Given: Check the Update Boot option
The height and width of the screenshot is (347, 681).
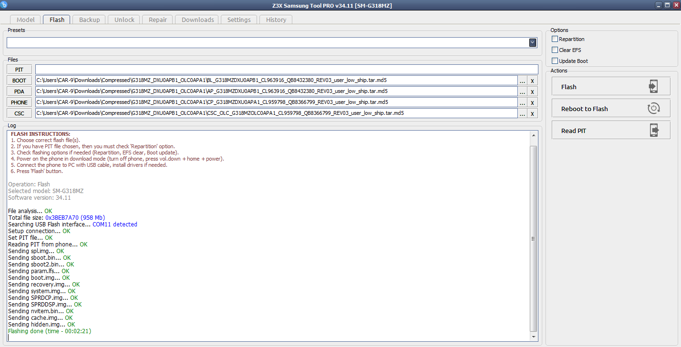Looking at the screenshot, I should 555,61.
